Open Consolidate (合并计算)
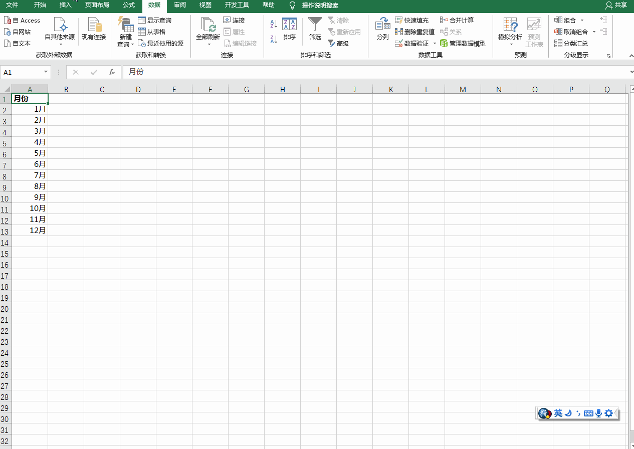This screenshot has width=634, height=449. point(457,20)
